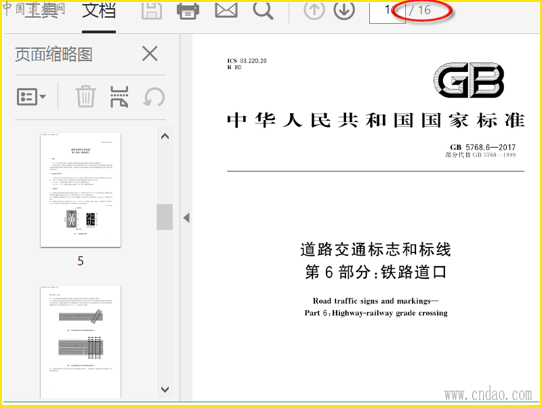Go to previous page up arrow
Viewport: 542px width, 407px height.
coord(314,10)
